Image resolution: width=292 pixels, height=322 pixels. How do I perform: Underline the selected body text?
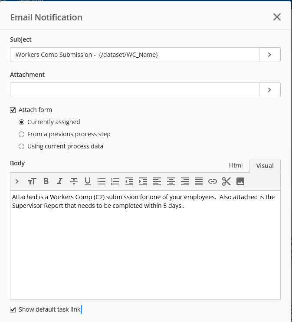88,181
